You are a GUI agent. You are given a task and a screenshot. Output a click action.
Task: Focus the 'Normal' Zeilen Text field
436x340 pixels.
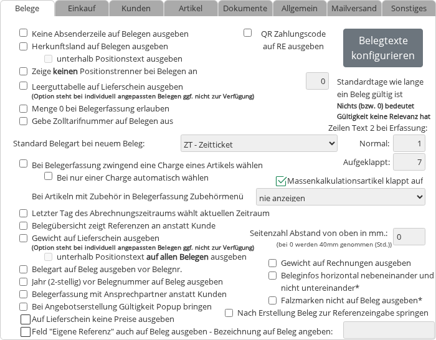point(410,144)
